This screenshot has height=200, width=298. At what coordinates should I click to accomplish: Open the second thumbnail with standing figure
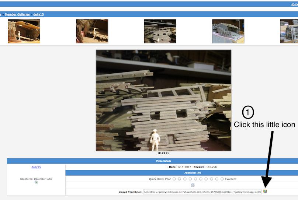point(92,31)
